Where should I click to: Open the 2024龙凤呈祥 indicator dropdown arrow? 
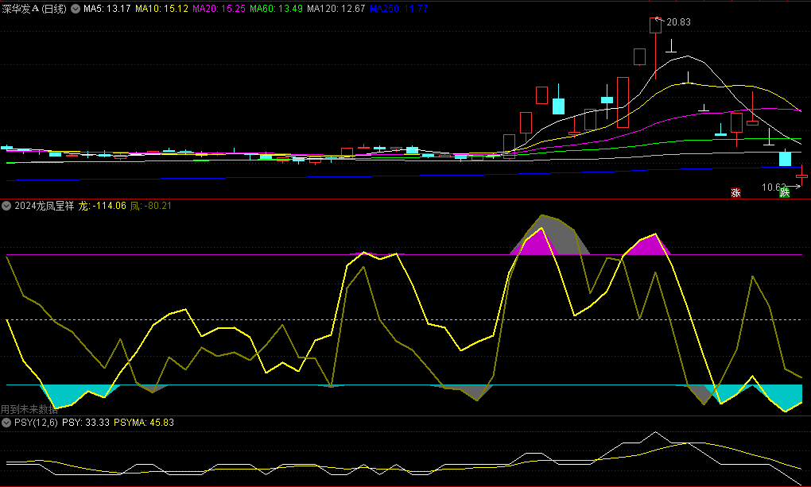point(6,206)
